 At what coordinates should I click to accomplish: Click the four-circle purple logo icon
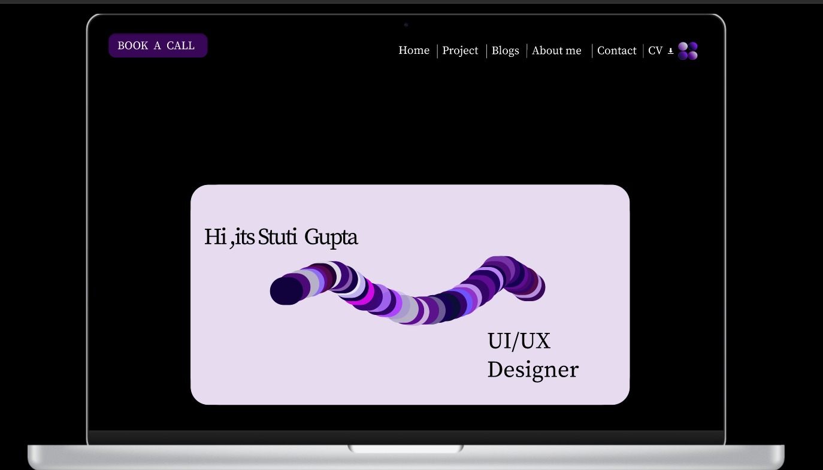point(688,51)
